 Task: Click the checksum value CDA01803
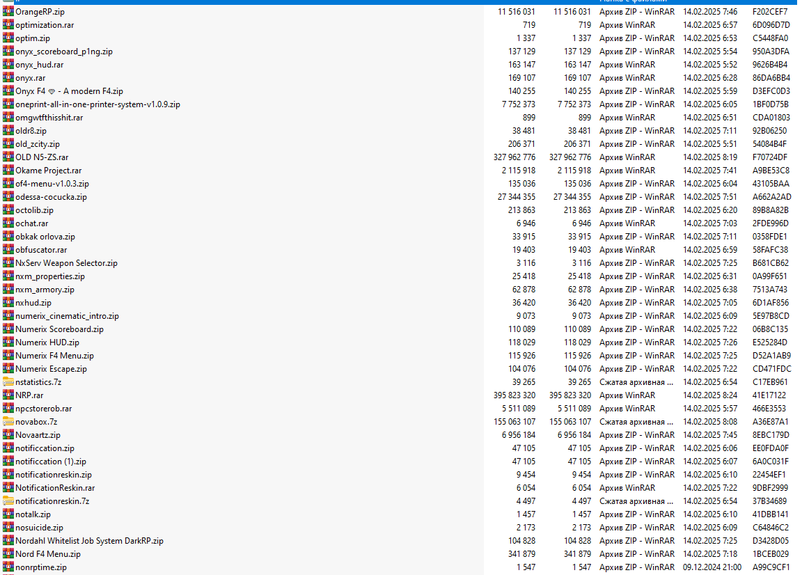[x=771, y=118]
